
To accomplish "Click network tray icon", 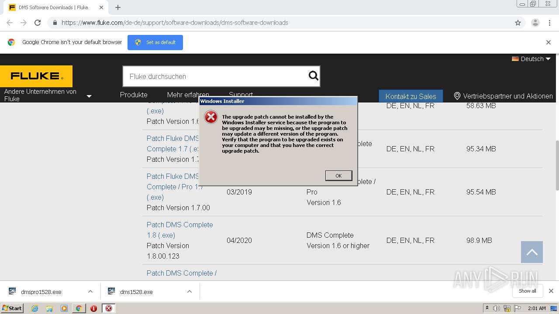I will pyautogui.click(x=507, y=308).
